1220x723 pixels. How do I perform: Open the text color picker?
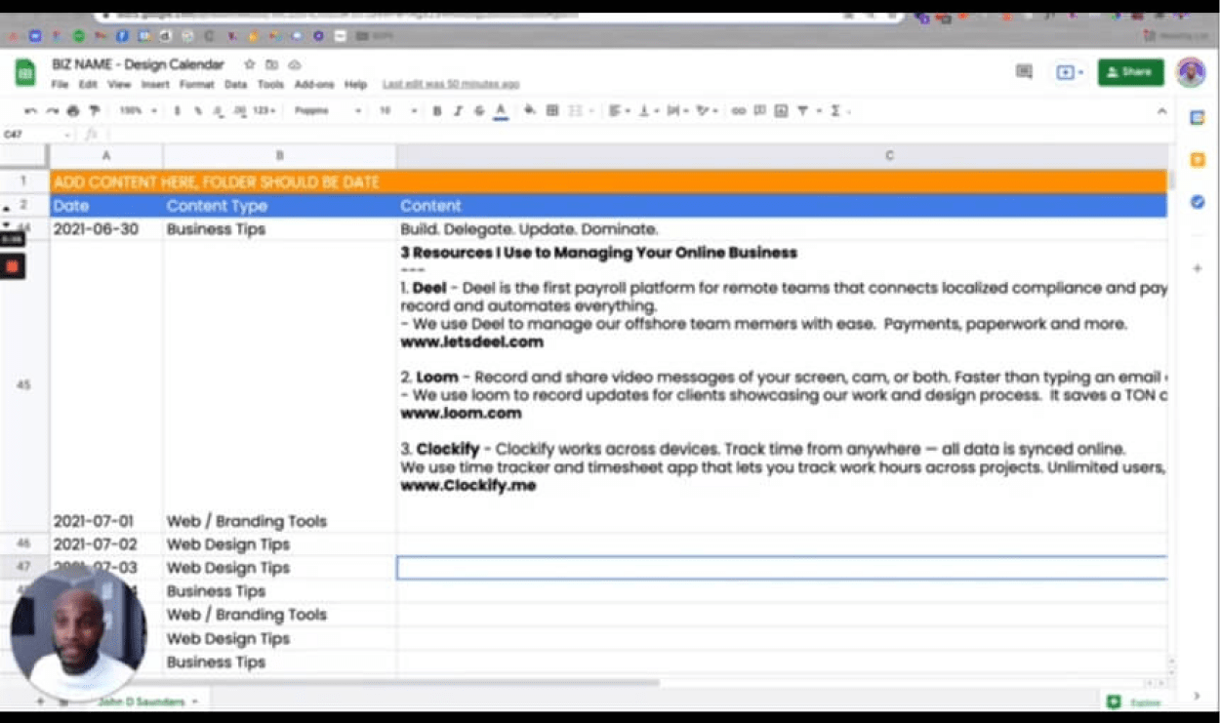501,111
